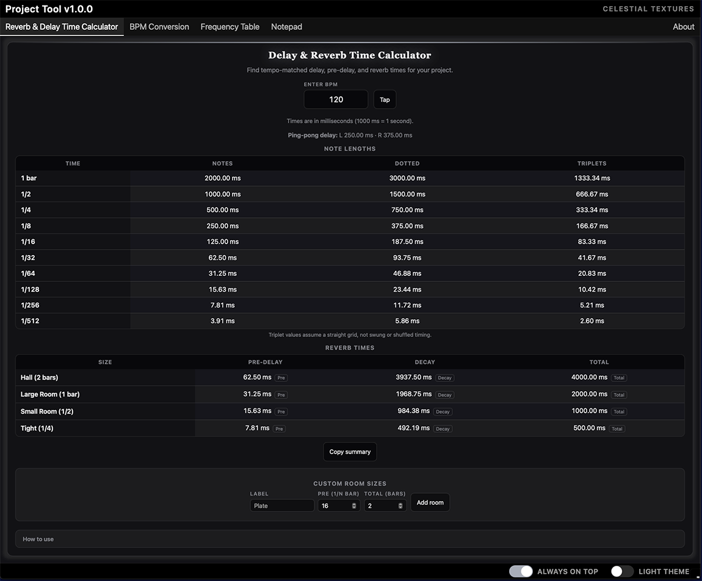Click the 166.67 ms 1/8 triplet value
The height and width of the screenshot is (581, 702).
point(592,226)
